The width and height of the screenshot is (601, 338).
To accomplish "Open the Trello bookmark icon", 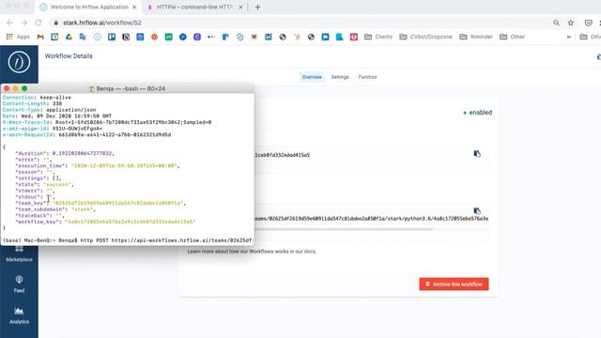I will [112, 37].
